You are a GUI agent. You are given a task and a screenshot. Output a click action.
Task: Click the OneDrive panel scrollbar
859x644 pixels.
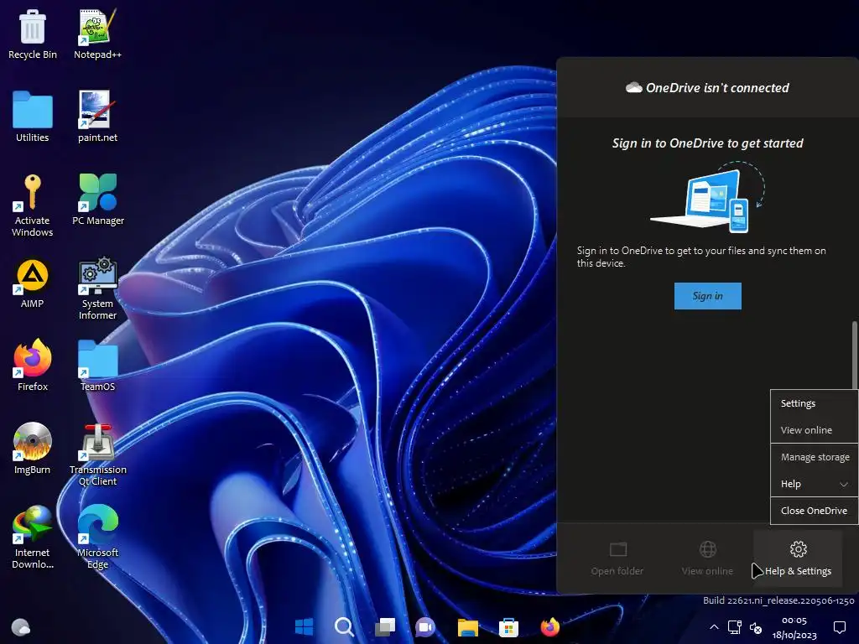855,356
